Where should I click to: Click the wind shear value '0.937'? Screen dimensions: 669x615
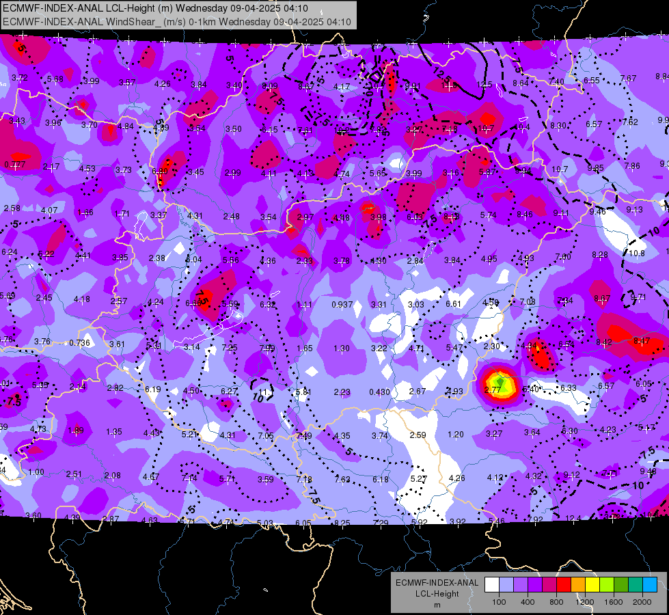tap(342, 304)
